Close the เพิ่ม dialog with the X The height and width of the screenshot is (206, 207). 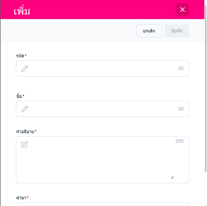click(x=182, y=10)
